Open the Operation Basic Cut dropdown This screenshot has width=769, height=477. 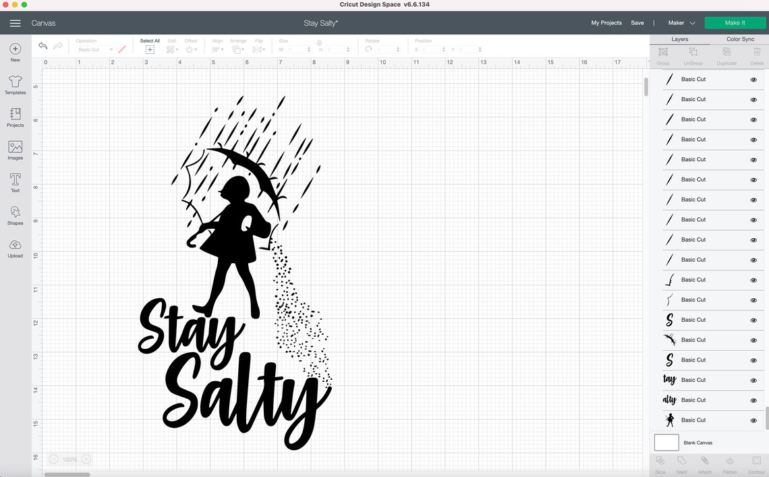tap(93, 49)
